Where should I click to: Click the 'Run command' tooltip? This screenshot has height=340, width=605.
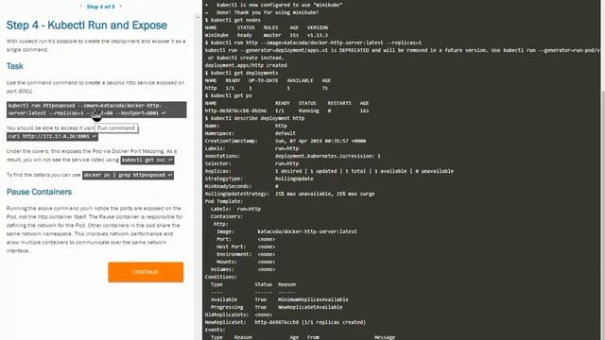116,128
